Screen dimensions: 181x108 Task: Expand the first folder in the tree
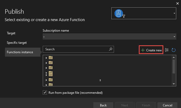tap(46, 58)
